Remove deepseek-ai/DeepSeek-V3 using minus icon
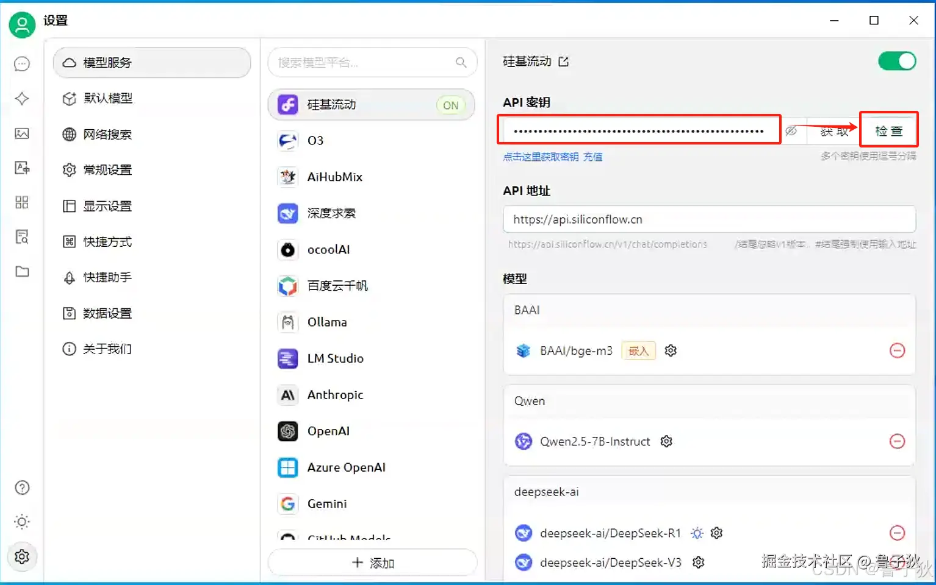Image resolution: width=936 pixels, height=585 pixels. (898, 562)
